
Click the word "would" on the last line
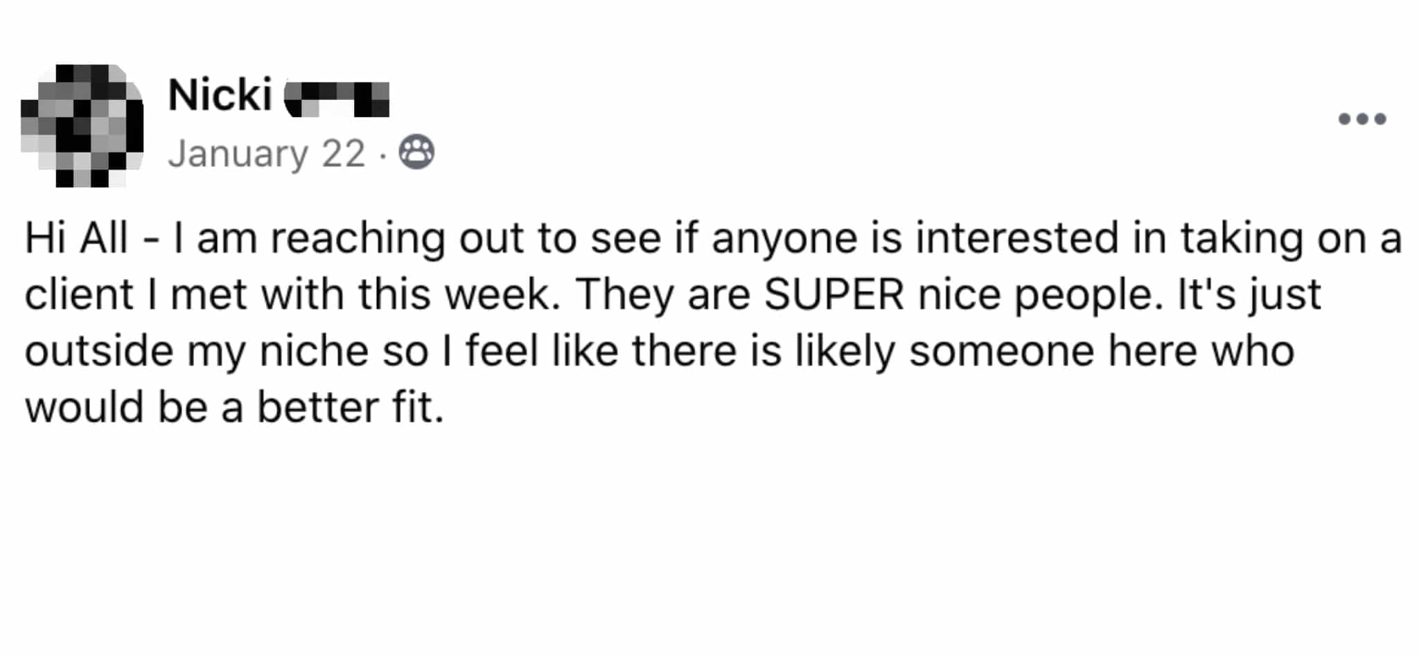tap(84, 407)
